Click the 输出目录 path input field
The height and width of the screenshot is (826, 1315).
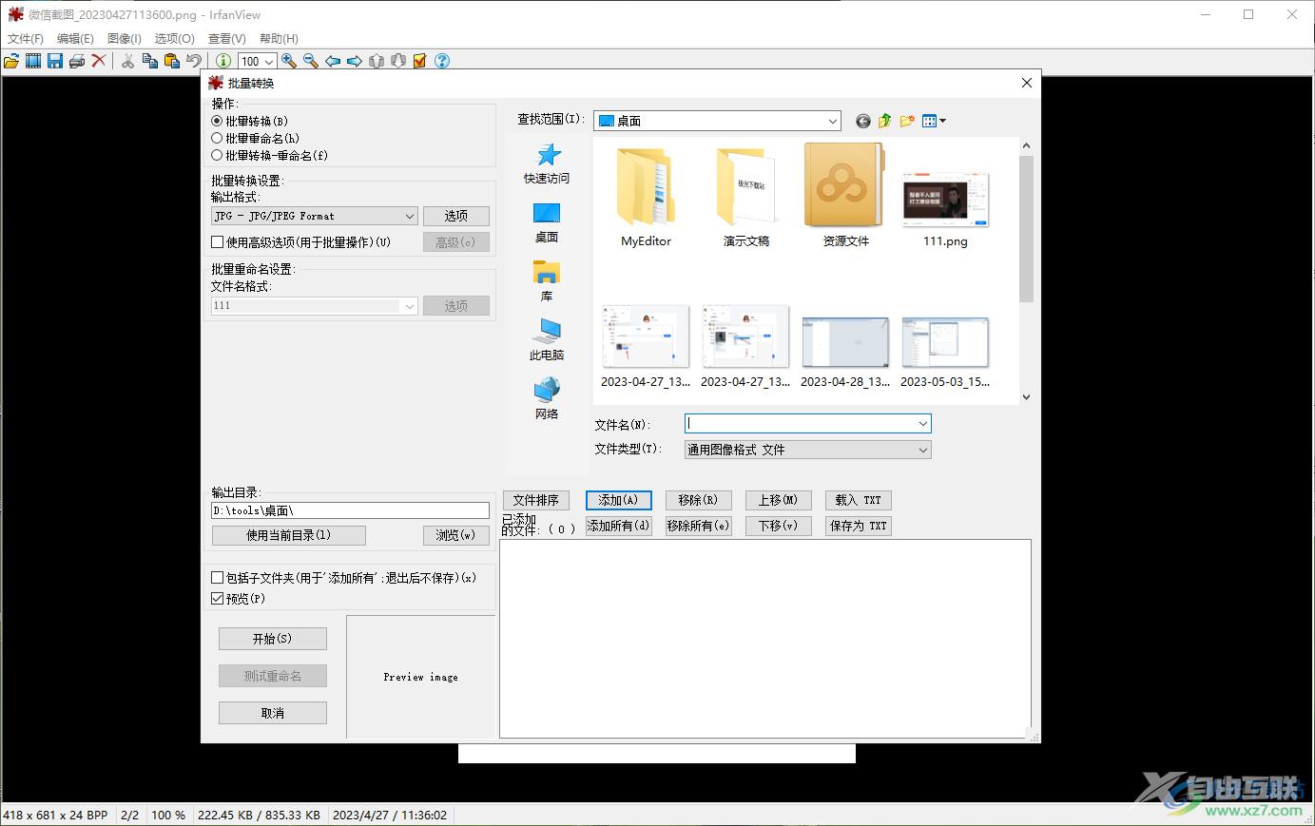coord(350,510)
